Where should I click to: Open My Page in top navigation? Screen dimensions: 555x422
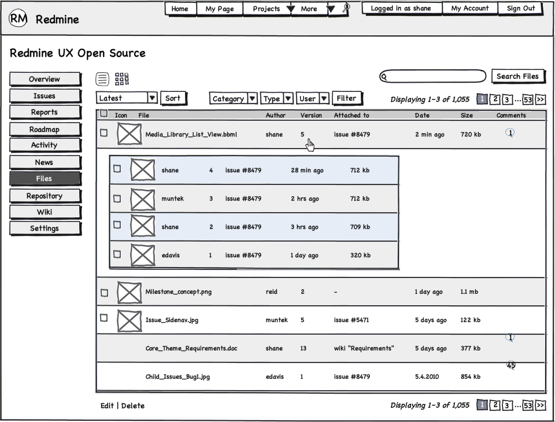point(220,9)
